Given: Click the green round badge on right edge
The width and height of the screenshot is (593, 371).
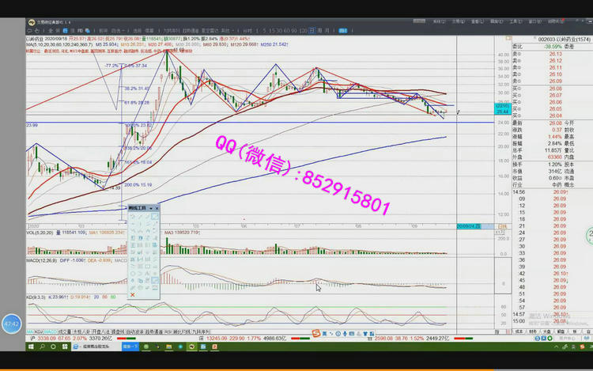Looking at the screenshot, I should point(589,234).
